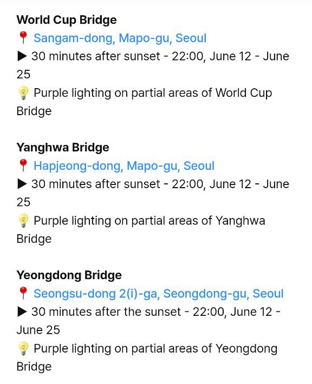Click the light bulb icon for World Cup Bridge
312x384 pixels.
[x=23, y=93]
